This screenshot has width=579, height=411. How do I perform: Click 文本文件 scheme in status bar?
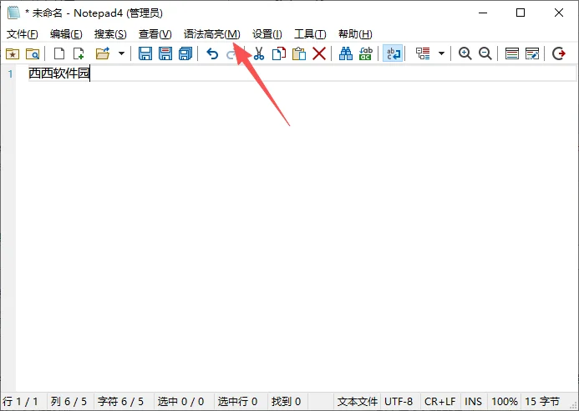357,402
